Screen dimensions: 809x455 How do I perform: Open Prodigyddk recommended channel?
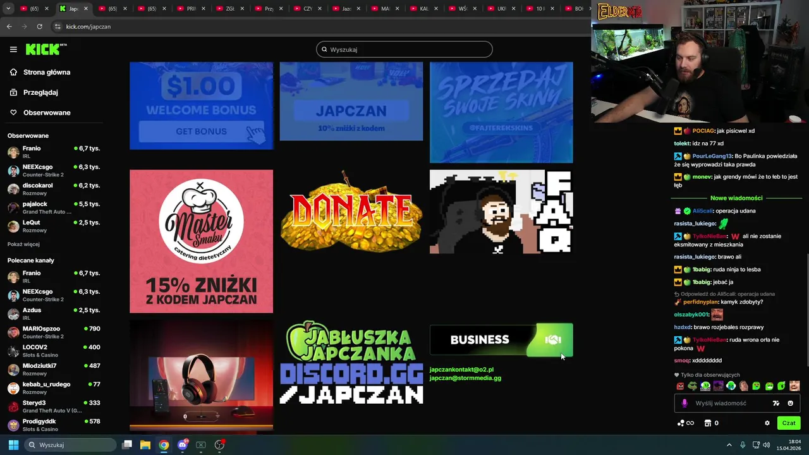pyautogui.click(x=54, y=425)
